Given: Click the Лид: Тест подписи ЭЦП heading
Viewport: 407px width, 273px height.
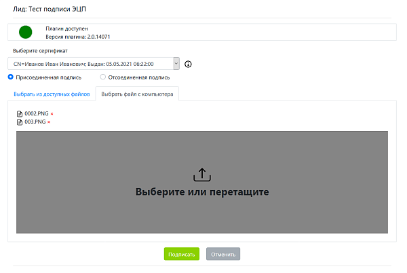Looking at the screenshot, I should tap(50, 9).
